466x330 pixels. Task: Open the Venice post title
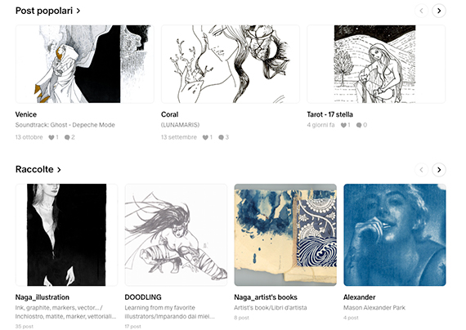(26, 114)
